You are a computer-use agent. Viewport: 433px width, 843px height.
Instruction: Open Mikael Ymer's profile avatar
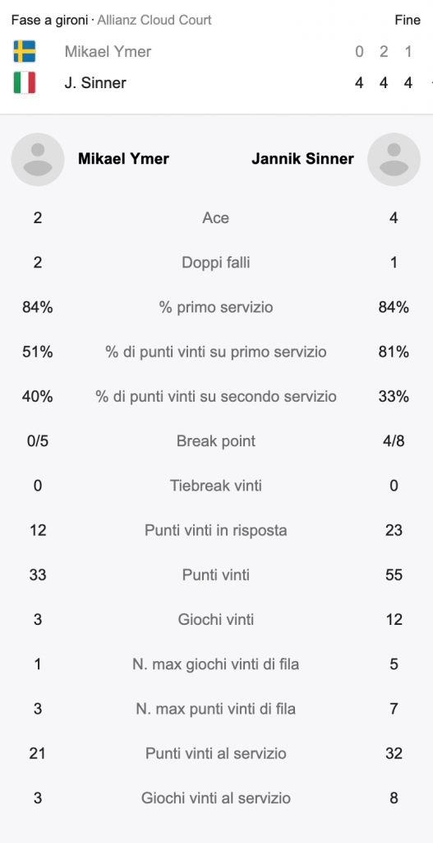38,159
